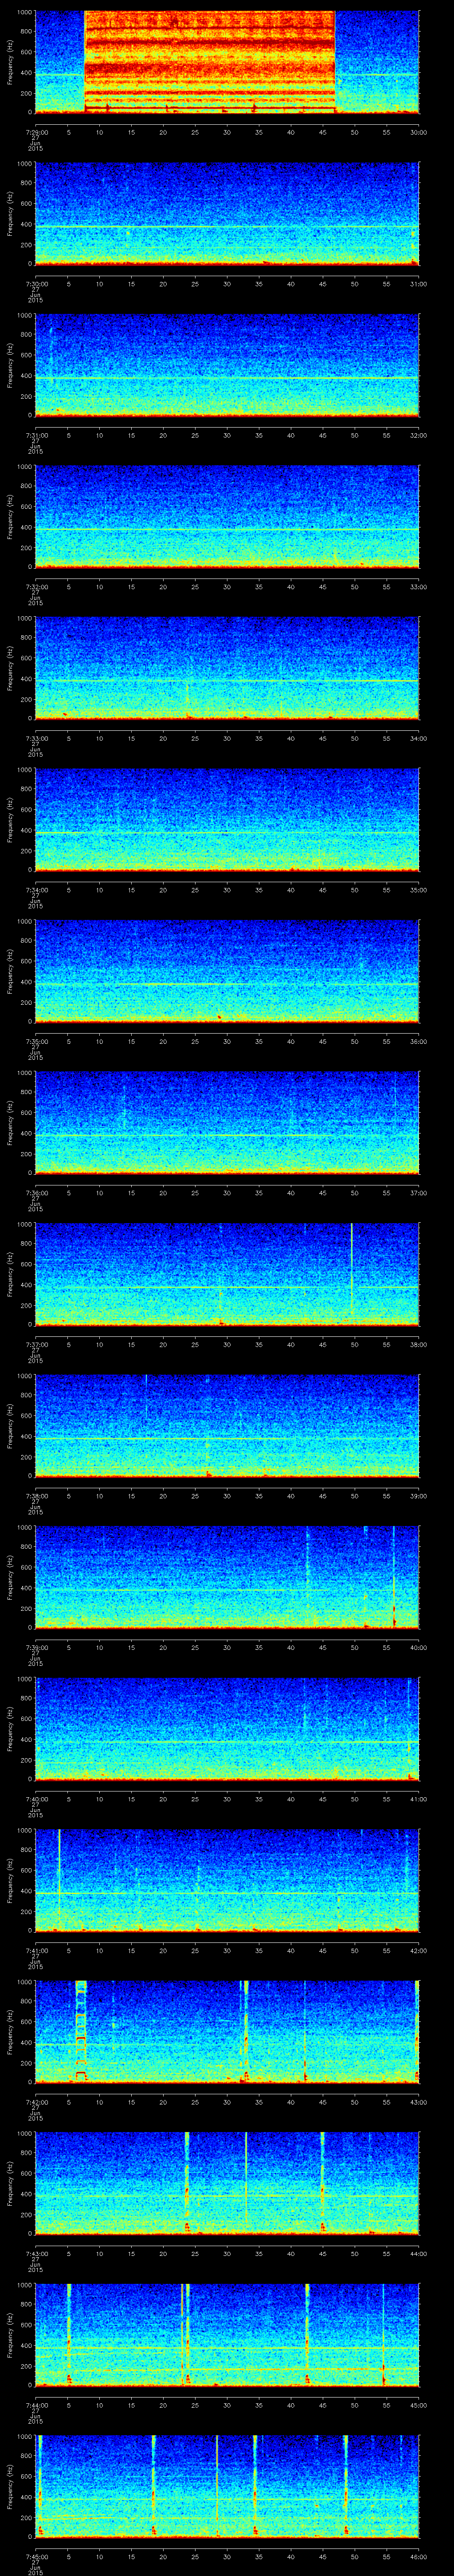Open the spectrogram panel starting at 7:44:00
The width and height of the screenshot is (454, 2576).
point(227,2335)
